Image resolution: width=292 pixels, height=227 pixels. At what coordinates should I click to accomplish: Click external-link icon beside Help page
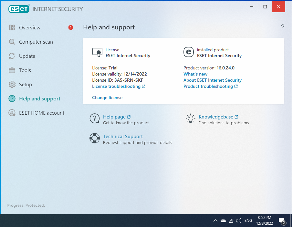(x=129, y=117)
